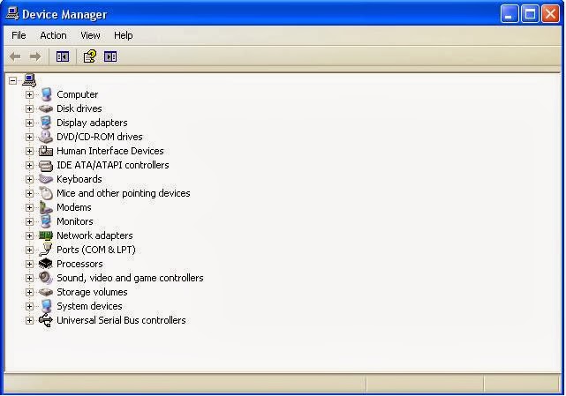The height and width of the screenshot is (396, 566).
Task: Open the Action menu
Action: click(54, 35)
